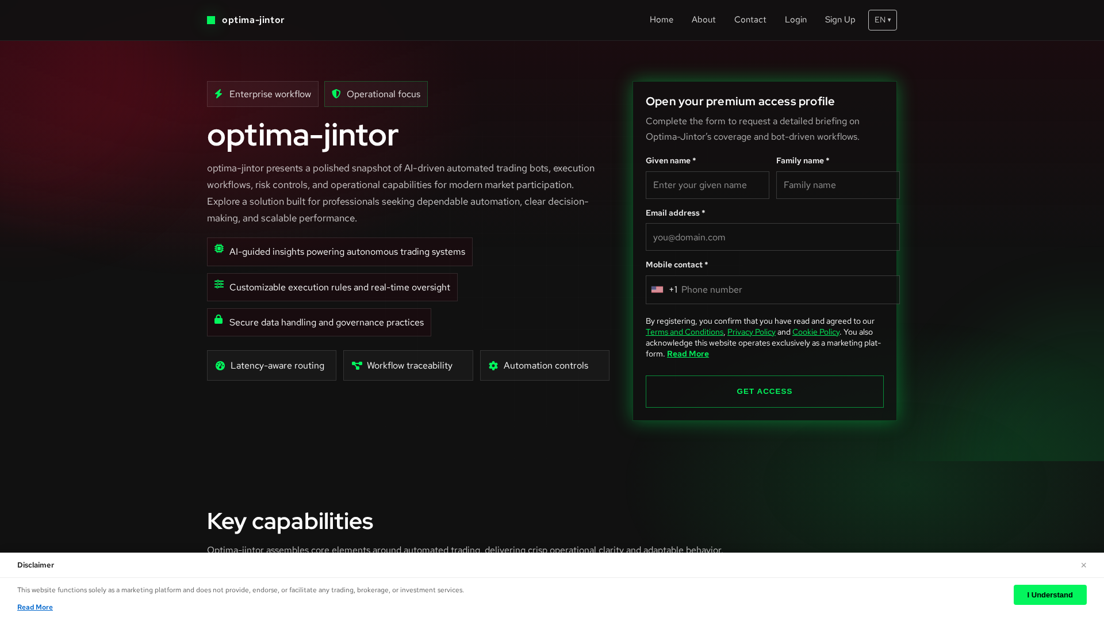
Task: Click the large 'optima-jintor' hero title
Action: (302, 135)
